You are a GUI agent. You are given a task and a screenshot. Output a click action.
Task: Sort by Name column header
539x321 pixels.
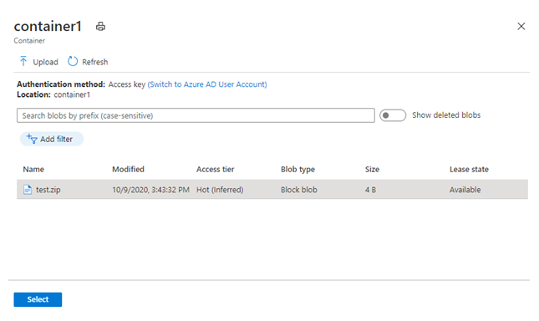pos(33,169)
